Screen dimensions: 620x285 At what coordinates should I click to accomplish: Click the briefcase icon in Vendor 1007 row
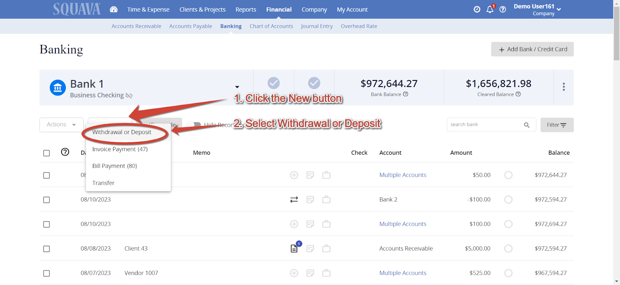[x=327, y=273]
